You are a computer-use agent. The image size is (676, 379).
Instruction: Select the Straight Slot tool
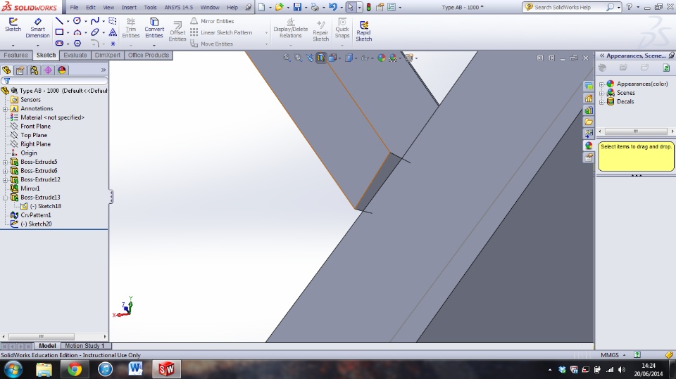(59, 44)
